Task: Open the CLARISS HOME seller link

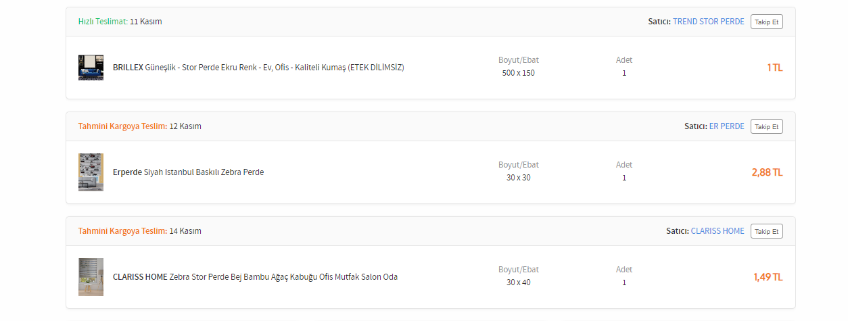Action: [717, 231]
